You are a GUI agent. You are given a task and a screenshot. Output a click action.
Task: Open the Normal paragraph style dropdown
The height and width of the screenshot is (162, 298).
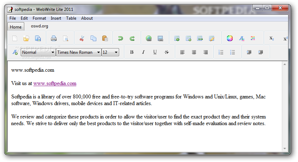pyautogui.click(x=38, y=52)
